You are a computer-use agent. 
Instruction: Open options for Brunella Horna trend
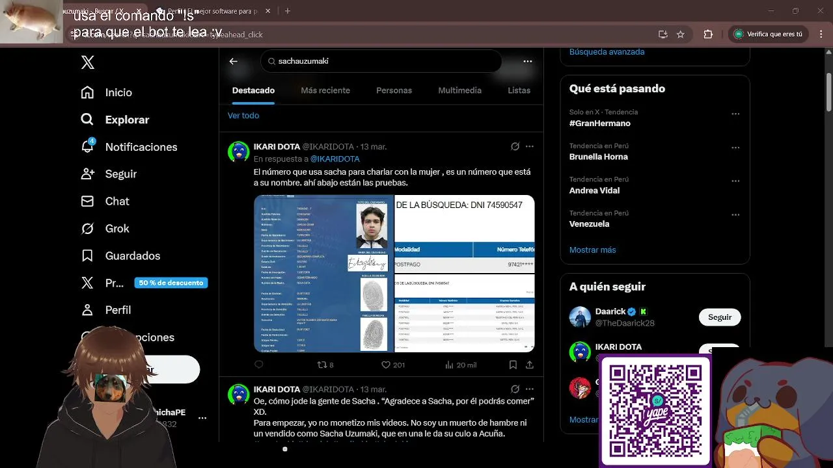(x=735, y=148)
